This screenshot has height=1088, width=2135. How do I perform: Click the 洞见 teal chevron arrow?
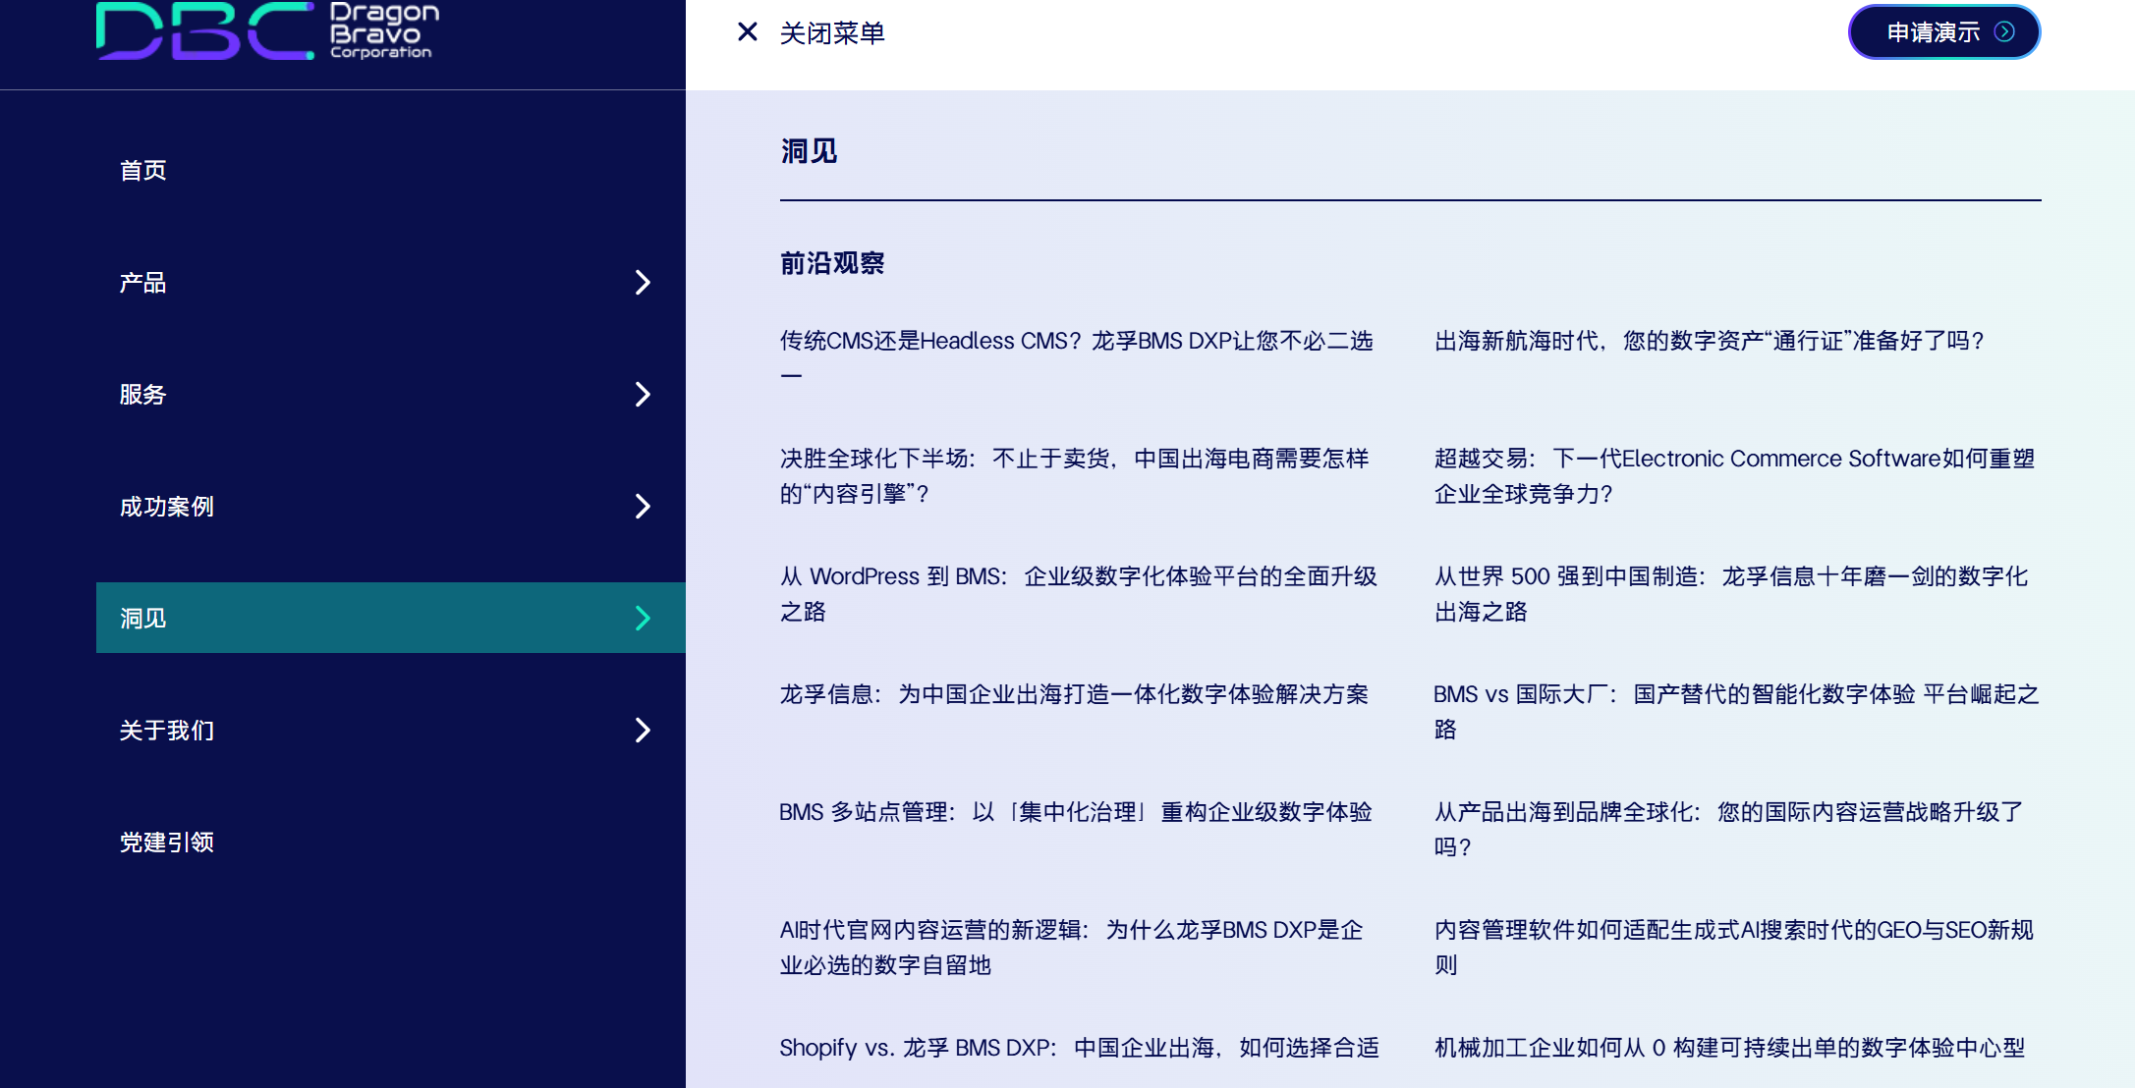643,618
